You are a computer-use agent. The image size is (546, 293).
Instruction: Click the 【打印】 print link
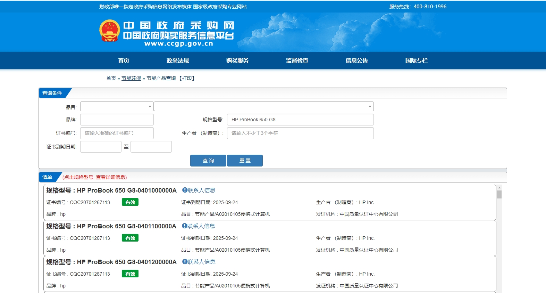187,78
